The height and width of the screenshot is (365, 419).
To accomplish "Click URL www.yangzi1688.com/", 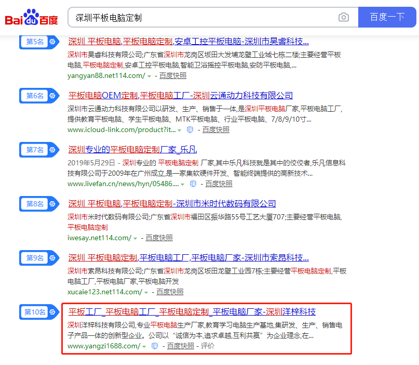I will click(104, 346).
